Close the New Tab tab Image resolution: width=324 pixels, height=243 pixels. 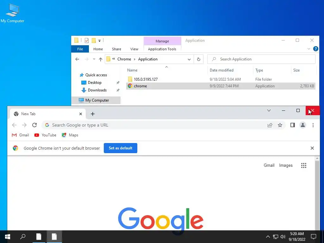[x=81, y=114]
